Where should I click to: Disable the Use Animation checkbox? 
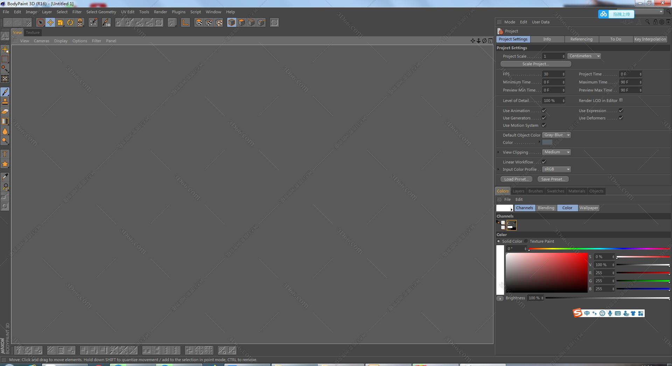tap(544, 110)
